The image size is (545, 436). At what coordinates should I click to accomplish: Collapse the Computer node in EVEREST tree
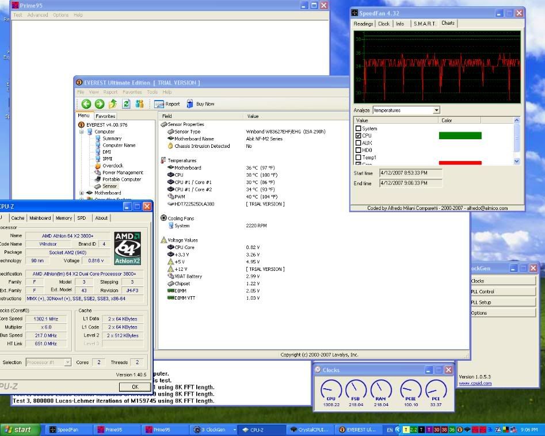coord(82,132)
